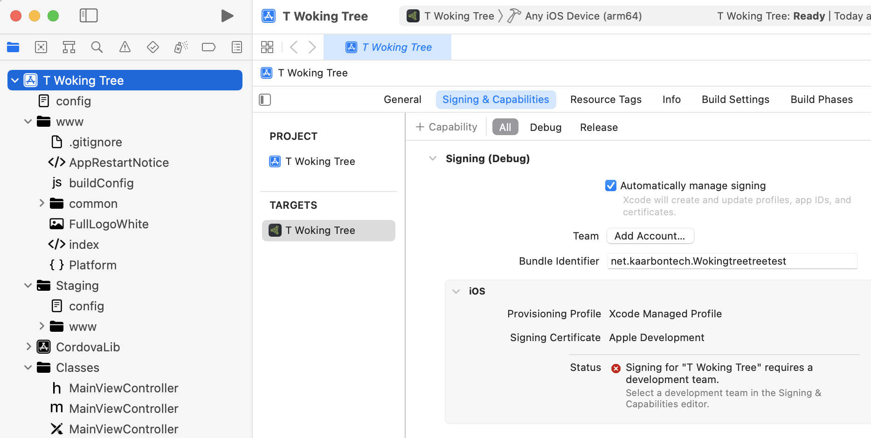Viewport: 871px width, 438px height.
Task: Open the Find navigator magnifying glass
Action: point(97,47)
